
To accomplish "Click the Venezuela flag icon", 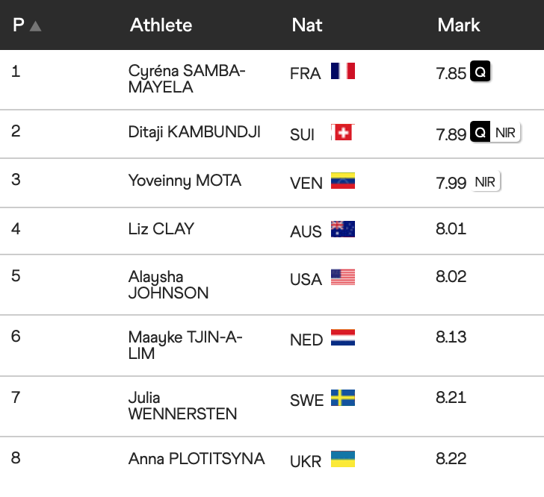I will [342, 181].
